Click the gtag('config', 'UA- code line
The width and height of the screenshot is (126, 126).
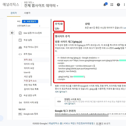pyautogui.click(x=72, y=77)
